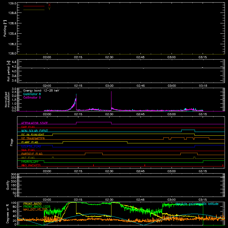Click the first BAD_PACKETS marker near 02:22
Viewport: 228px width, 228px height.
coord(93,165)
